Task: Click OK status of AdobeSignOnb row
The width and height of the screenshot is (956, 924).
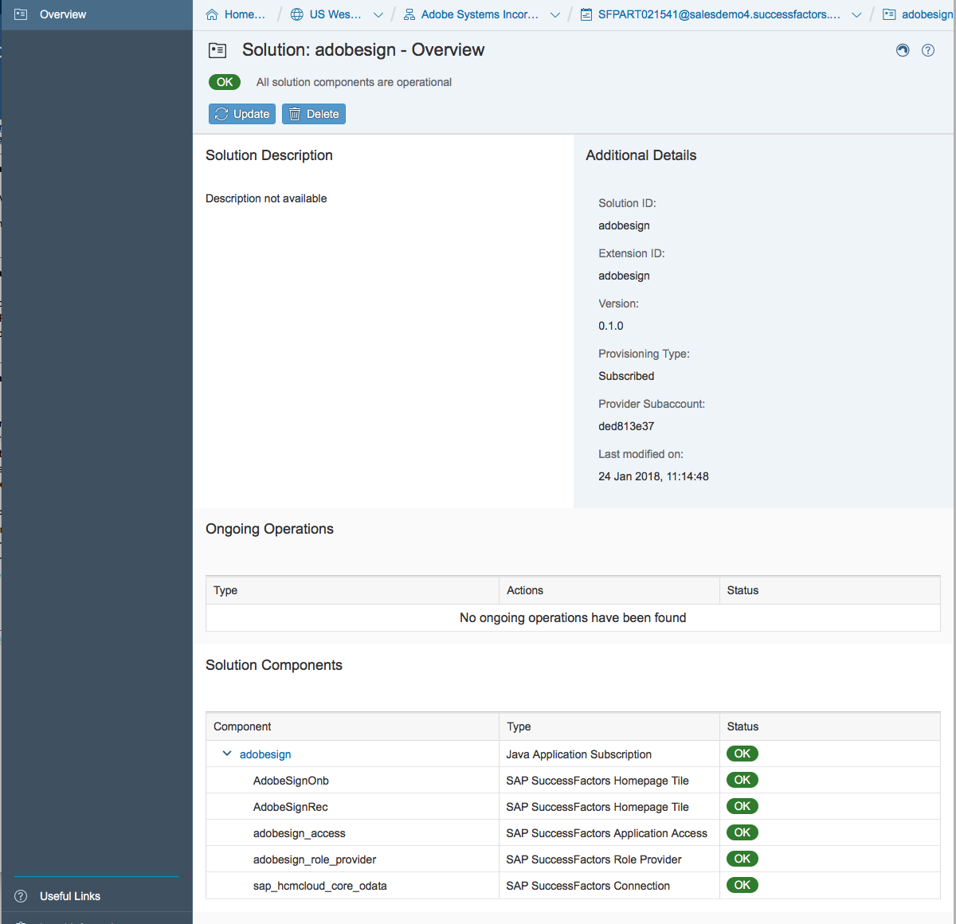Action: click(742, 780)
